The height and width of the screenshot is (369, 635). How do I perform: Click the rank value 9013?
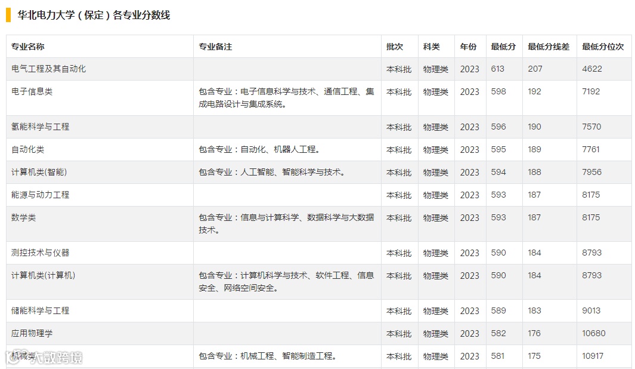591,311
